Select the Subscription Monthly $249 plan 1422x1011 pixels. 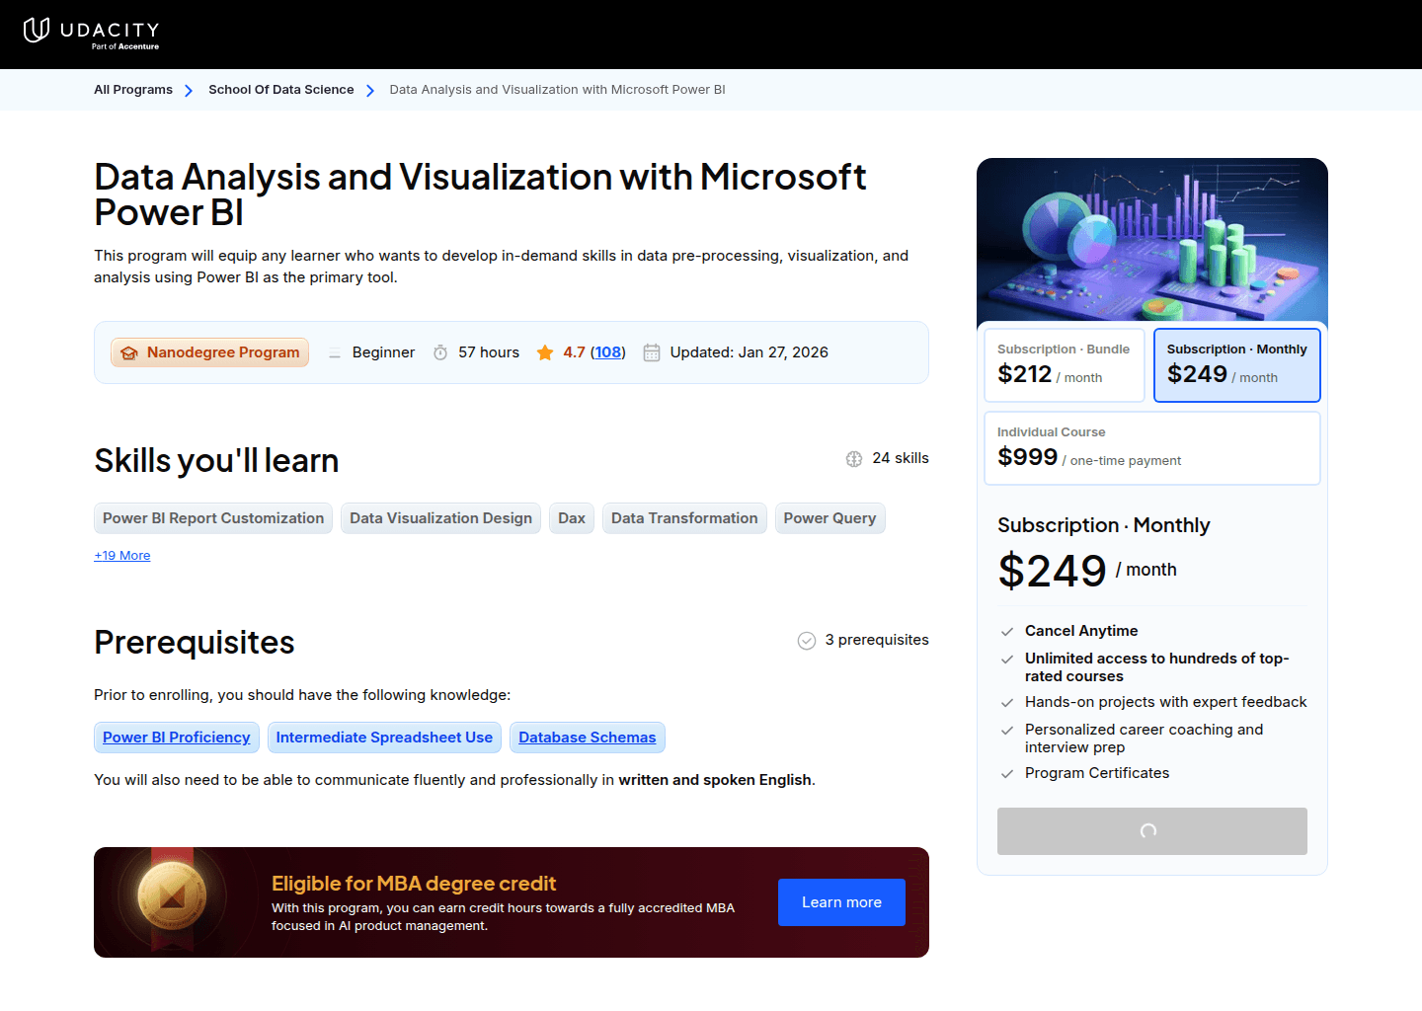click(1236, 365)
